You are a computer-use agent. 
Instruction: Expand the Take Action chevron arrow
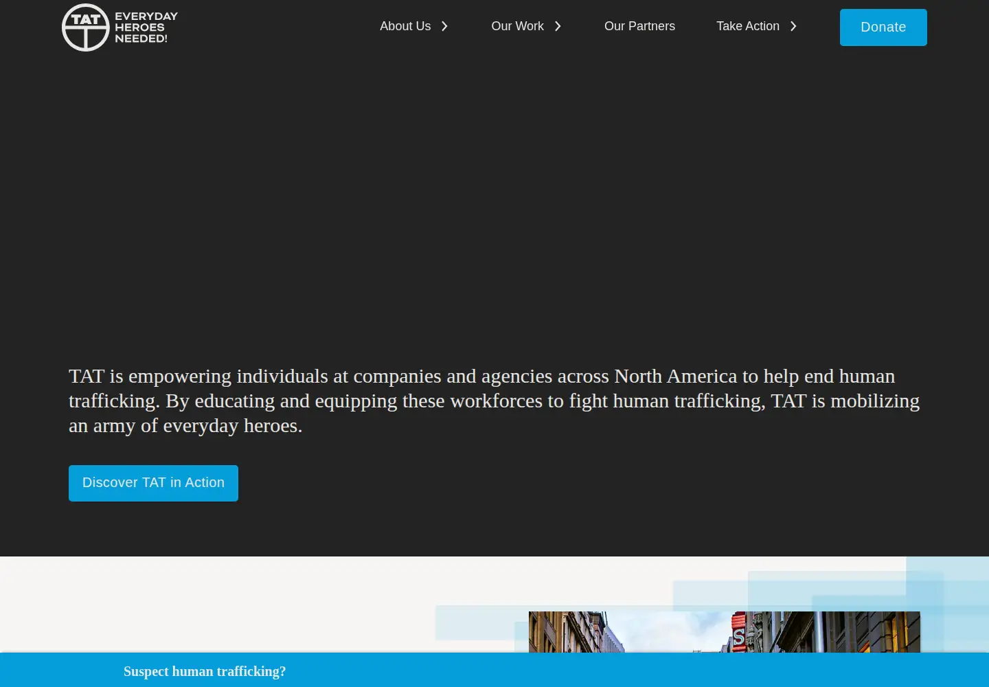(793, 26)
